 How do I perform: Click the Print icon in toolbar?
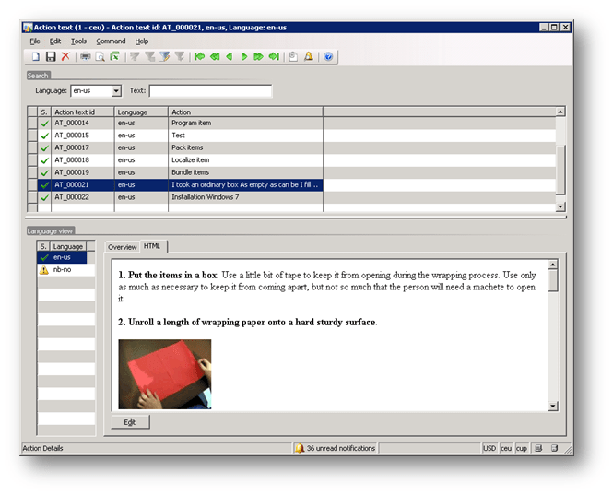86,57
